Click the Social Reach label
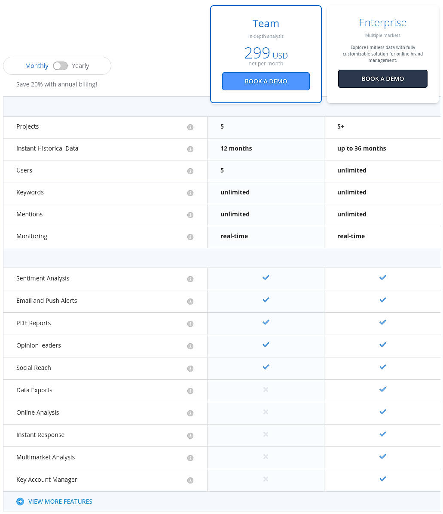The width and height of the screenshot is (443, 514). coord(34,368)
